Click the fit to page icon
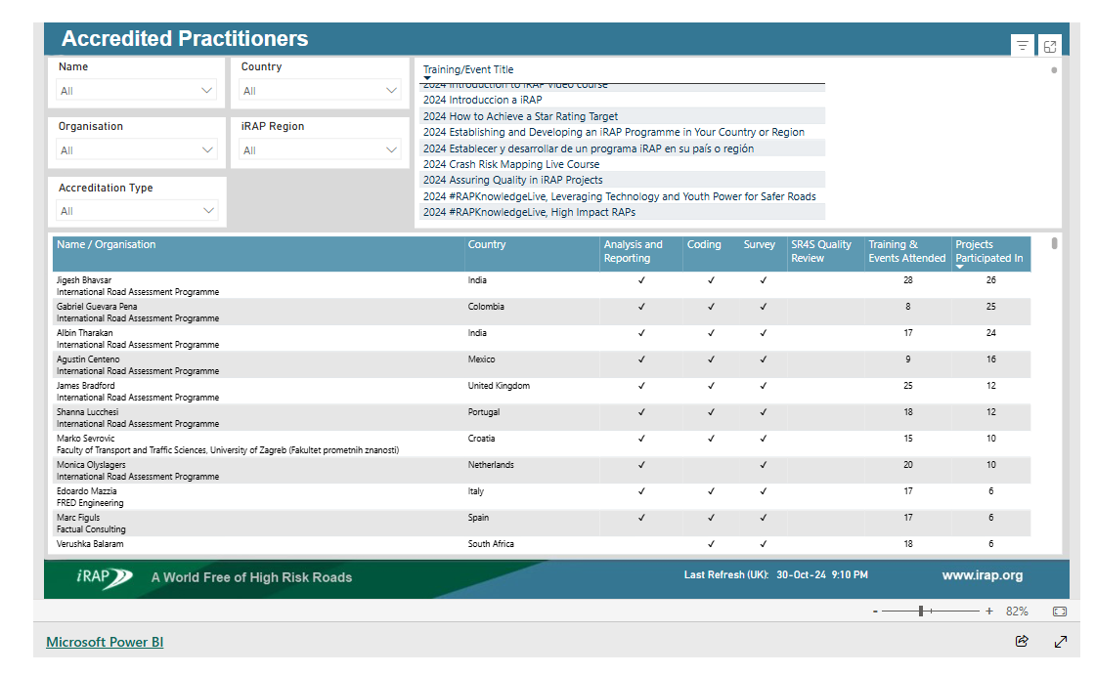Viewport: 1095px width, 675px height. [x=1060, y=612]
